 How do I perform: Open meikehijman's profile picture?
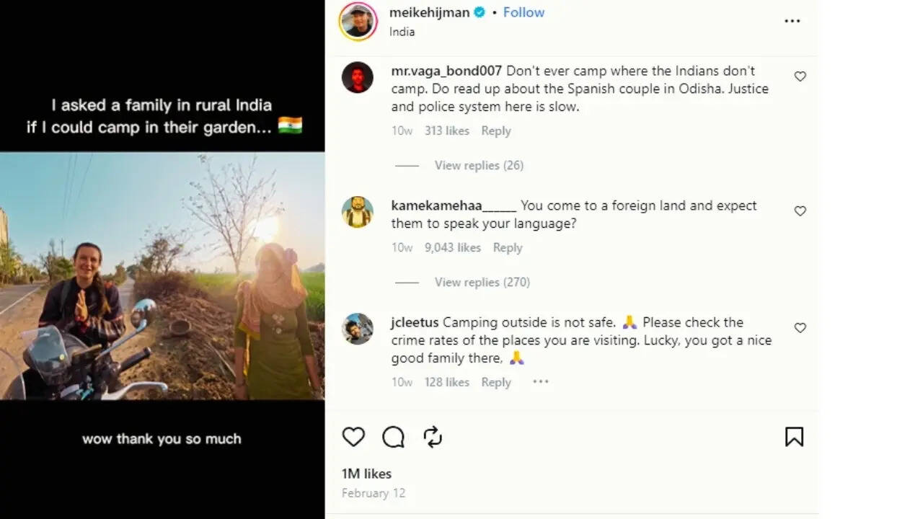(x=358, y=22)
